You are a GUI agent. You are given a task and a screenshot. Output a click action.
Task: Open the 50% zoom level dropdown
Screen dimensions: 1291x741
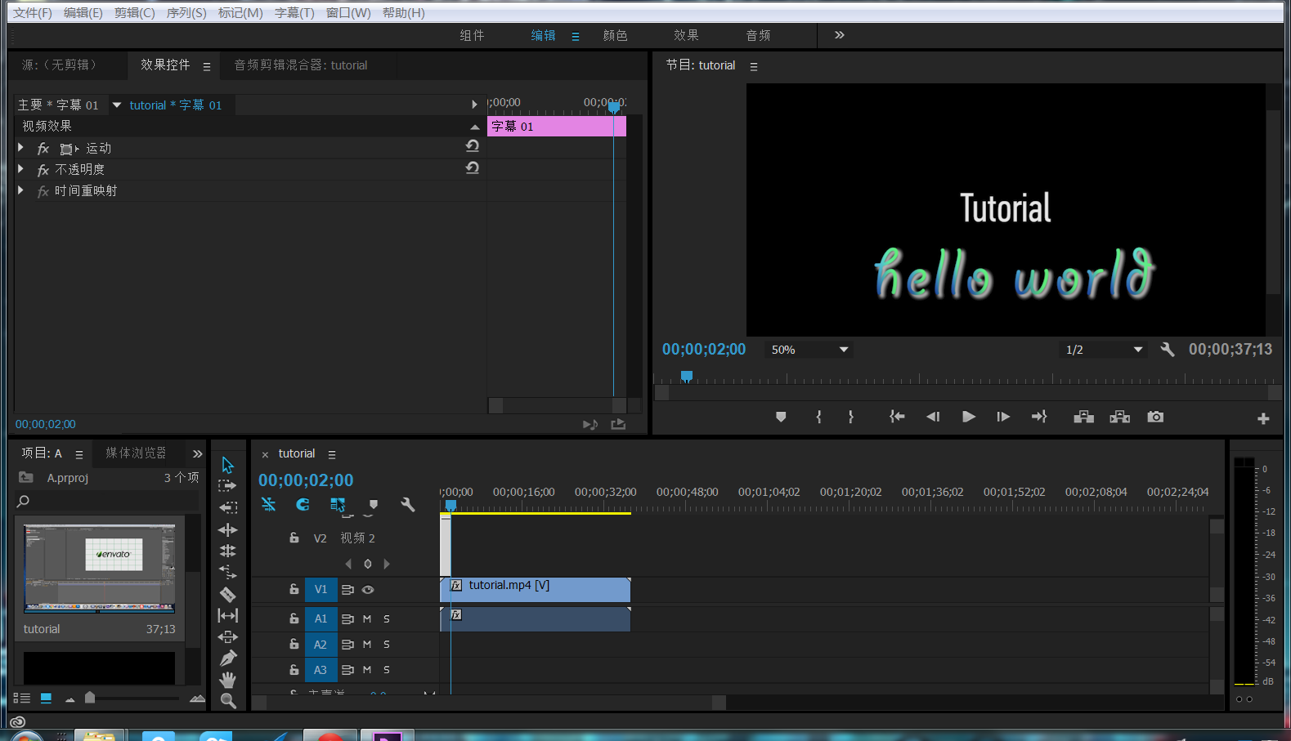(x=809, y=350)
